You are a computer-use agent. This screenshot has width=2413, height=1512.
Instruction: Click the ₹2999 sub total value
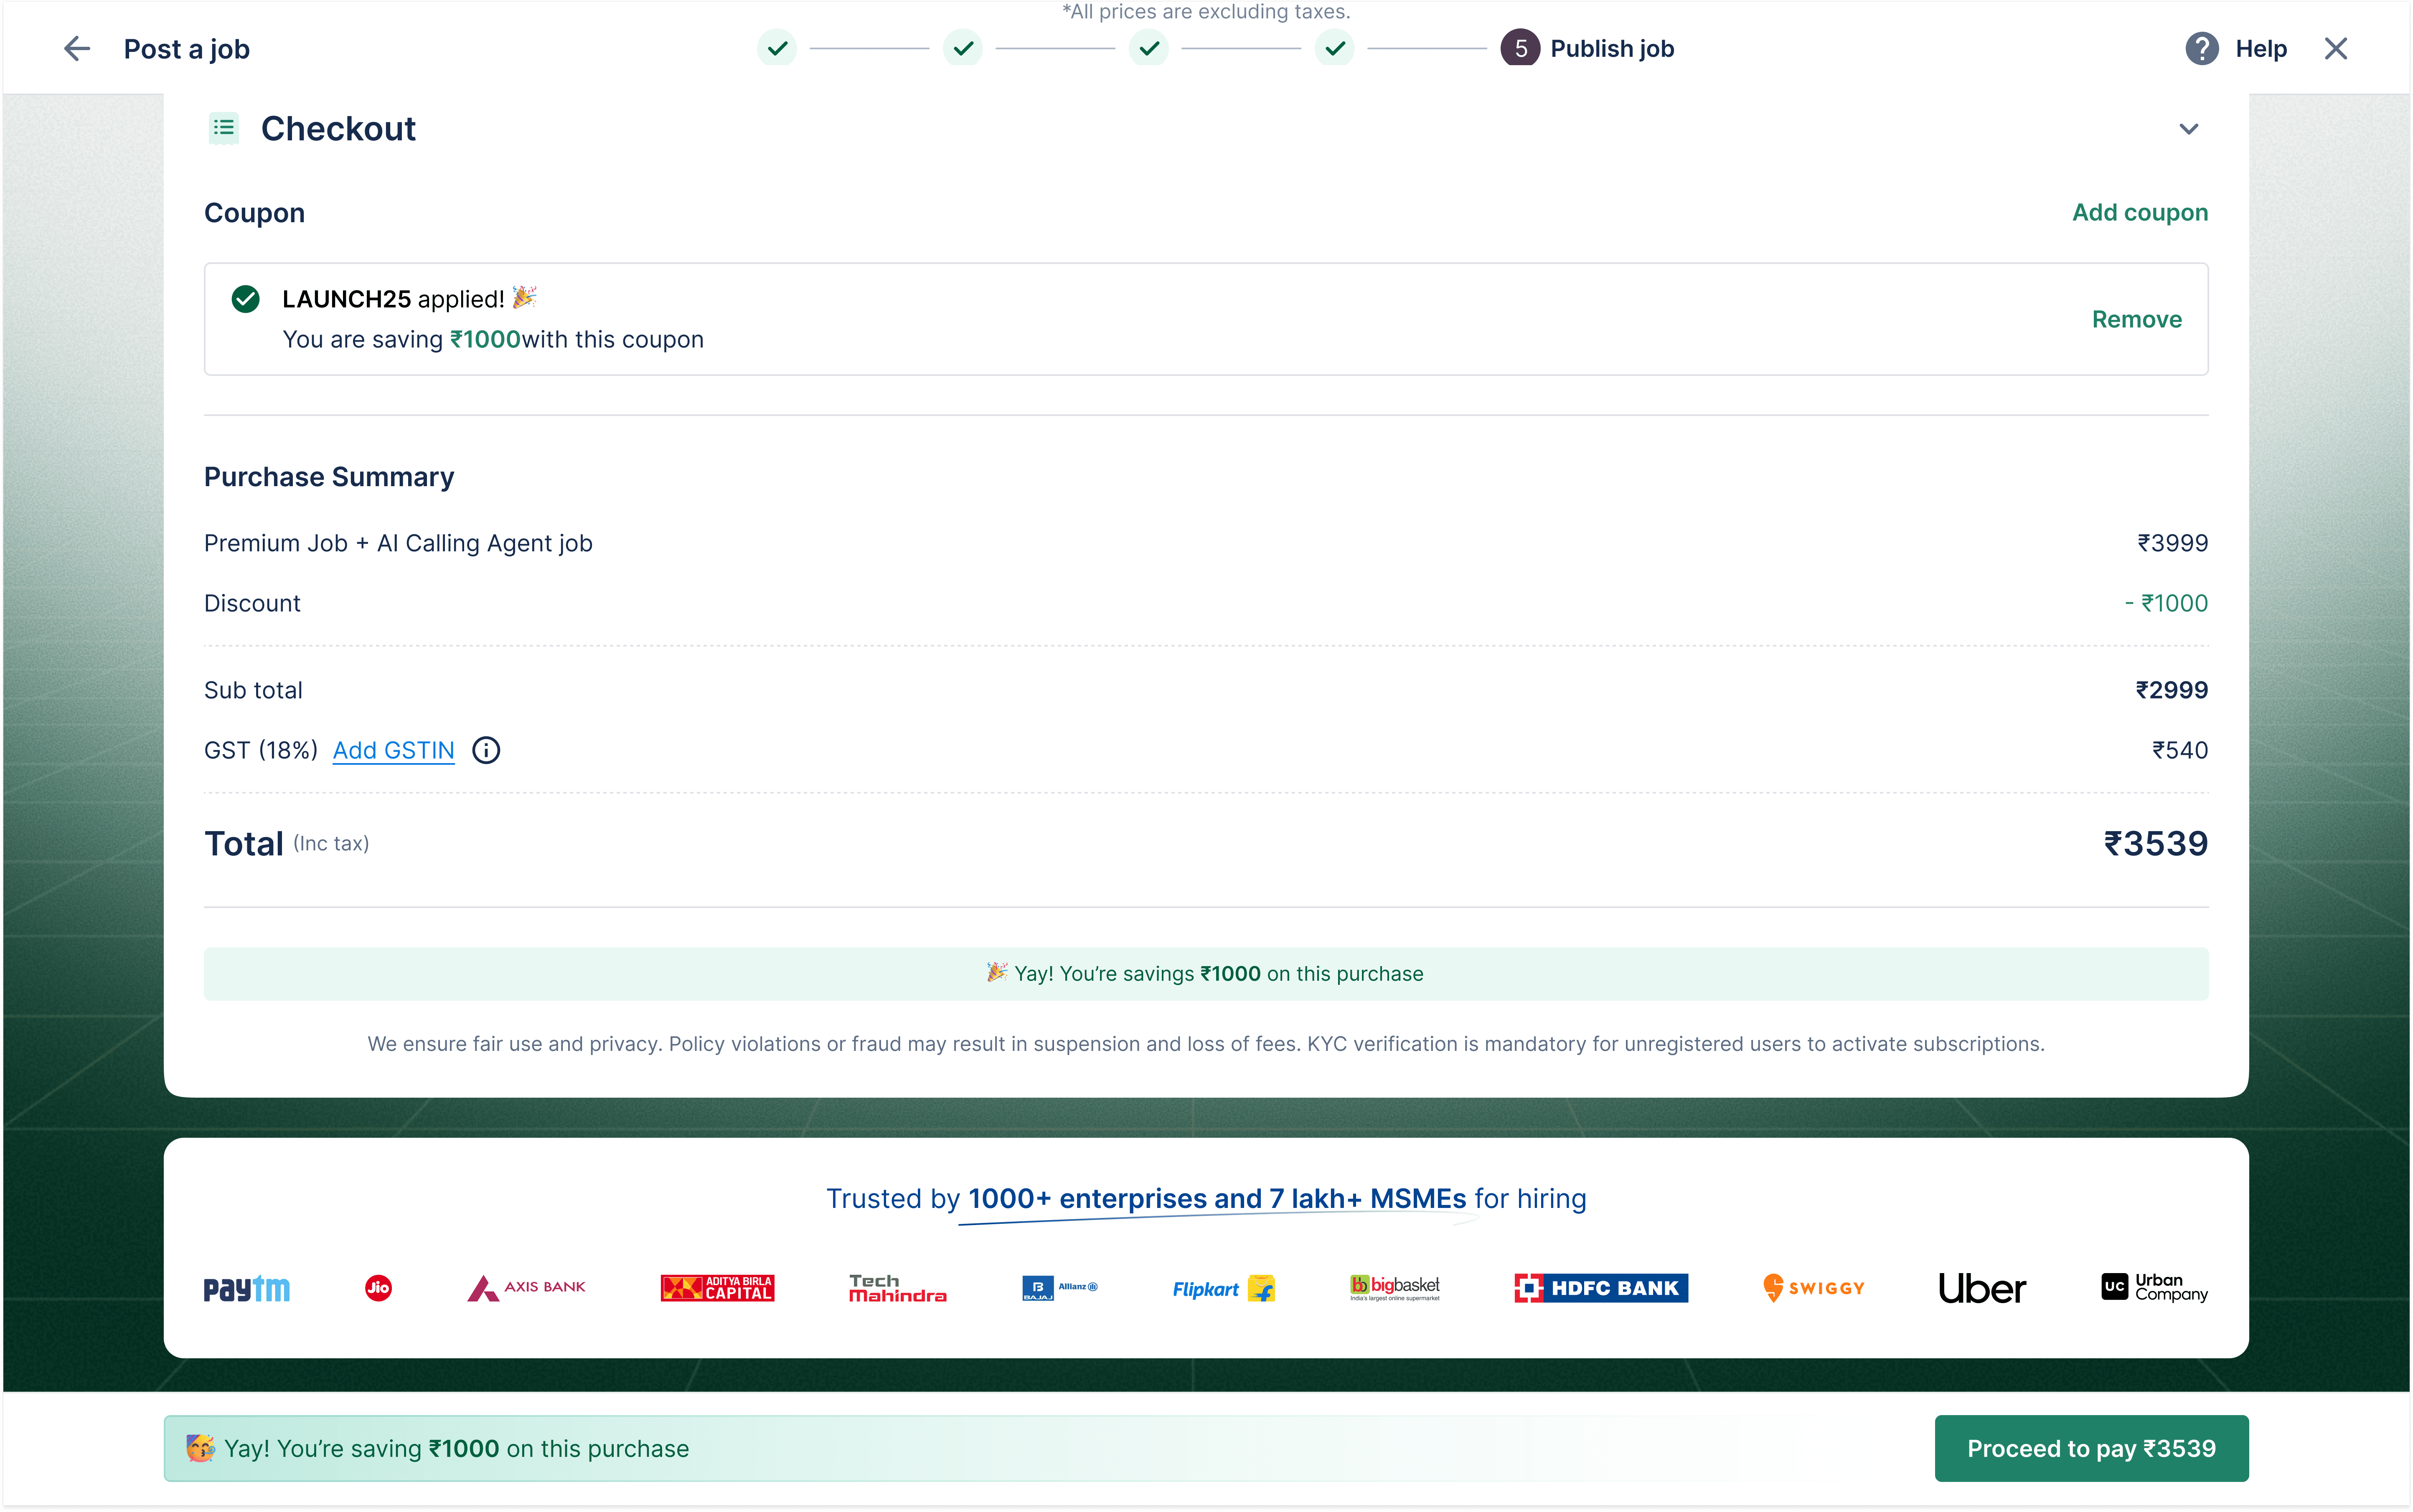pos(2171,690)
